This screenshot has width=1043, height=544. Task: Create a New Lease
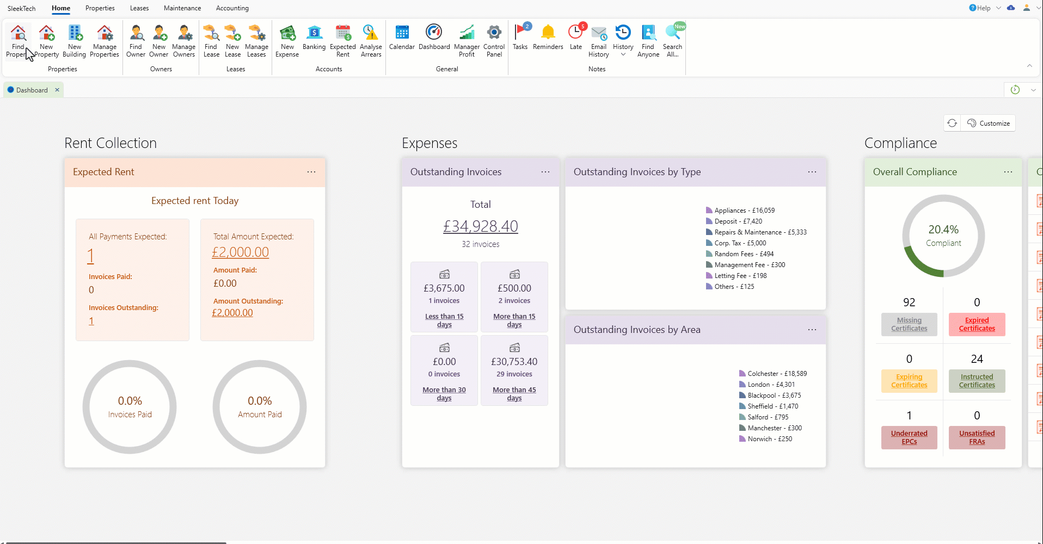(233, 41)
